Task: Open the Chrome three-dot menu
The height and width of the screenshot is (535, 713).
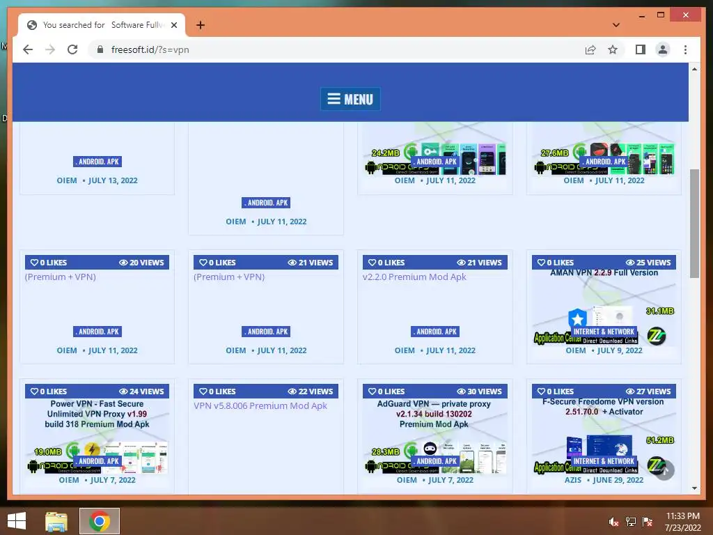Action: pos(685,49)
